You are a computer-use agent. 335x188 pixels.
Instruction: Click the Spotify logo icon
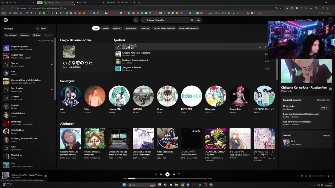coord(6,20)
